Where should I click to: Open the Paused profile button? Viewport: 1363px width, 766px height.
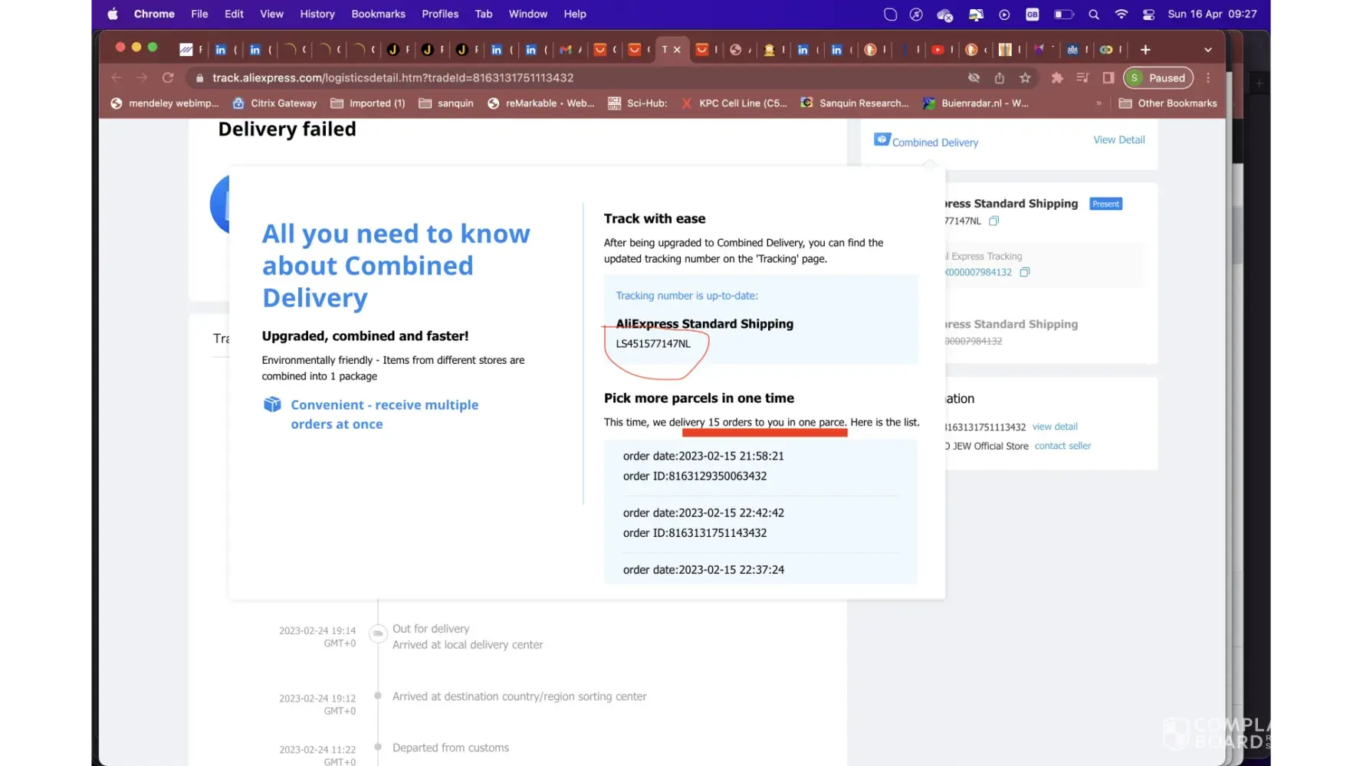point(1158,77)
